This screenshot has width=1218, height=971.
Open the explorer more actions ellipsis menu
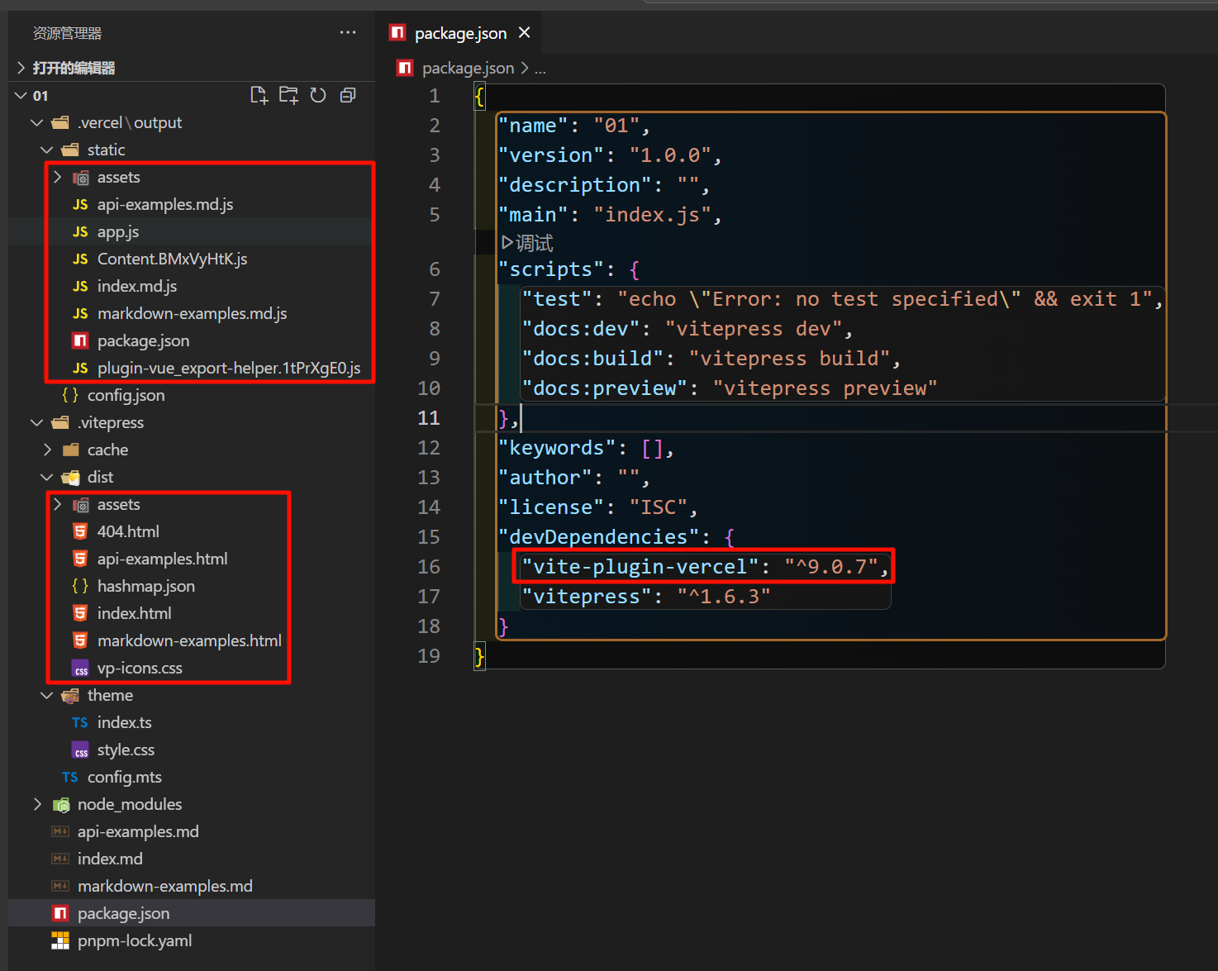pos(348,33)
